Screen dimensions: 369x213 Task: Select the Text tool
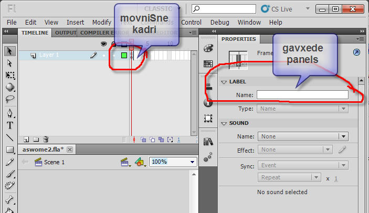[9, 125]
